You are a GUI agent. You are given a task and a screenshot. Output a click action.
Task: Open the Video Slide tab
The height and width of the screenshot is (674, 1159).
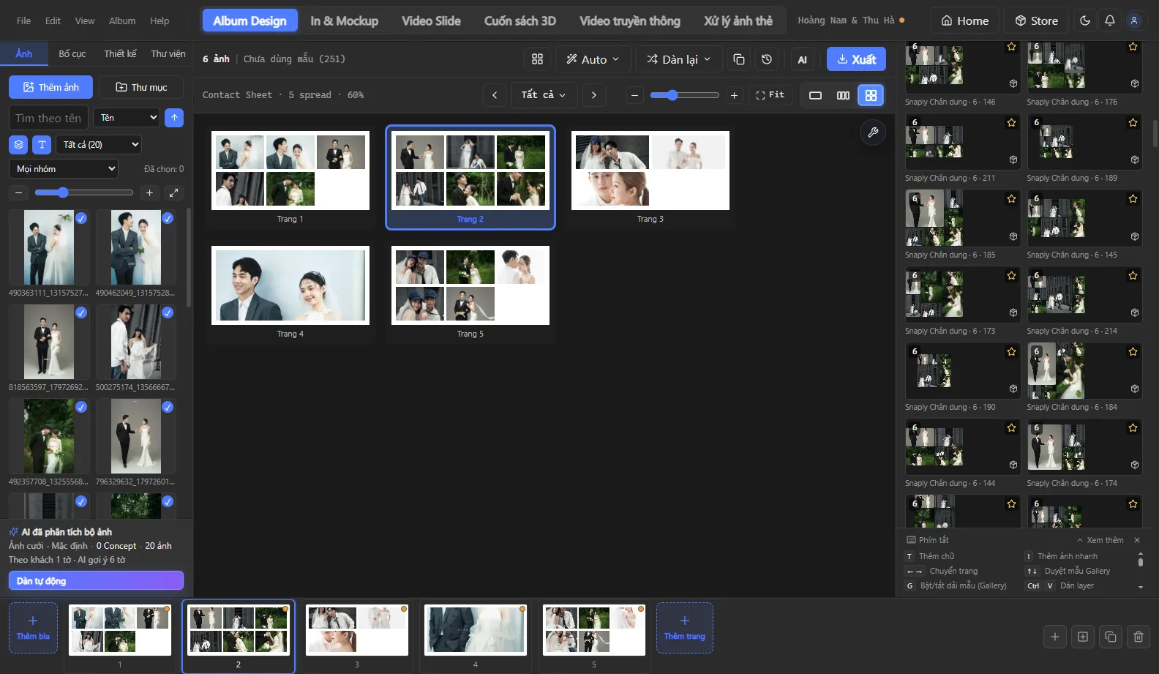(431, 20)
